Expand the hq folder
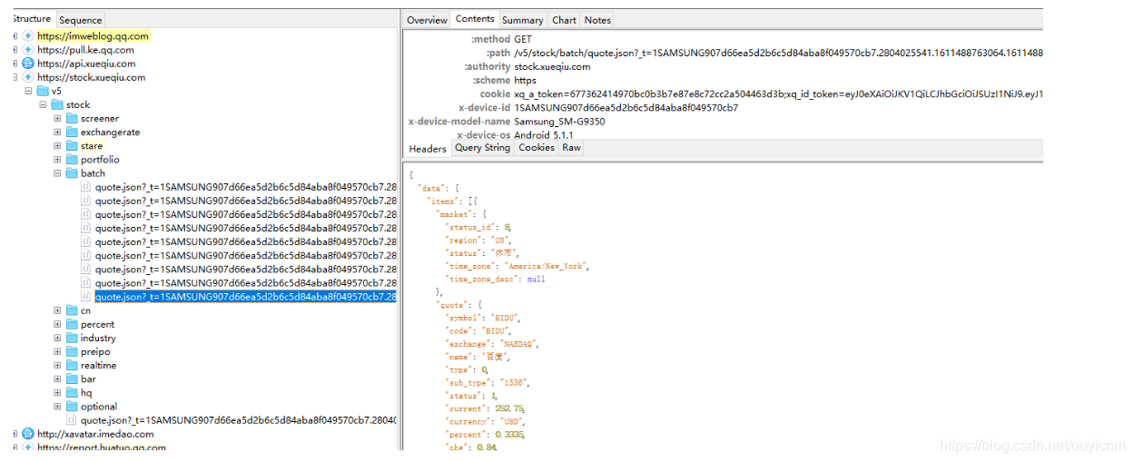This screenshot has height=462, width=1134. pos(57,393)
